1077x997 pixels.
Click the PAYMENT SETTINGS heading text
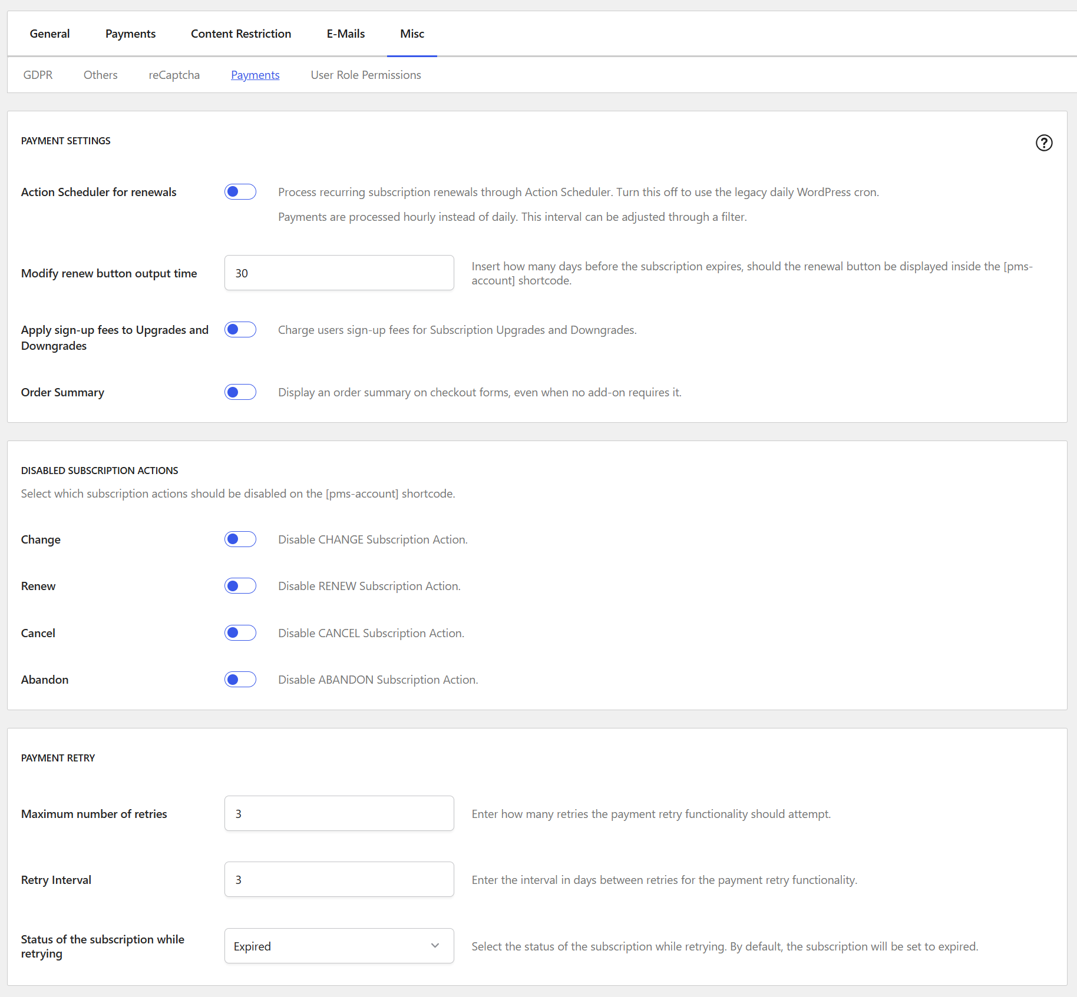tap(66, 141)
